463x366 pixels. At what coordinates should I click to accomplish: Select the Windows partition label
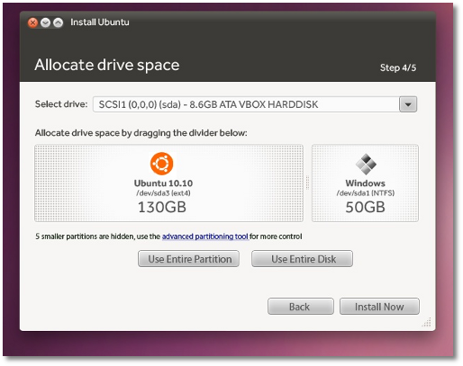pyautogui.click(x=365, y=183)
